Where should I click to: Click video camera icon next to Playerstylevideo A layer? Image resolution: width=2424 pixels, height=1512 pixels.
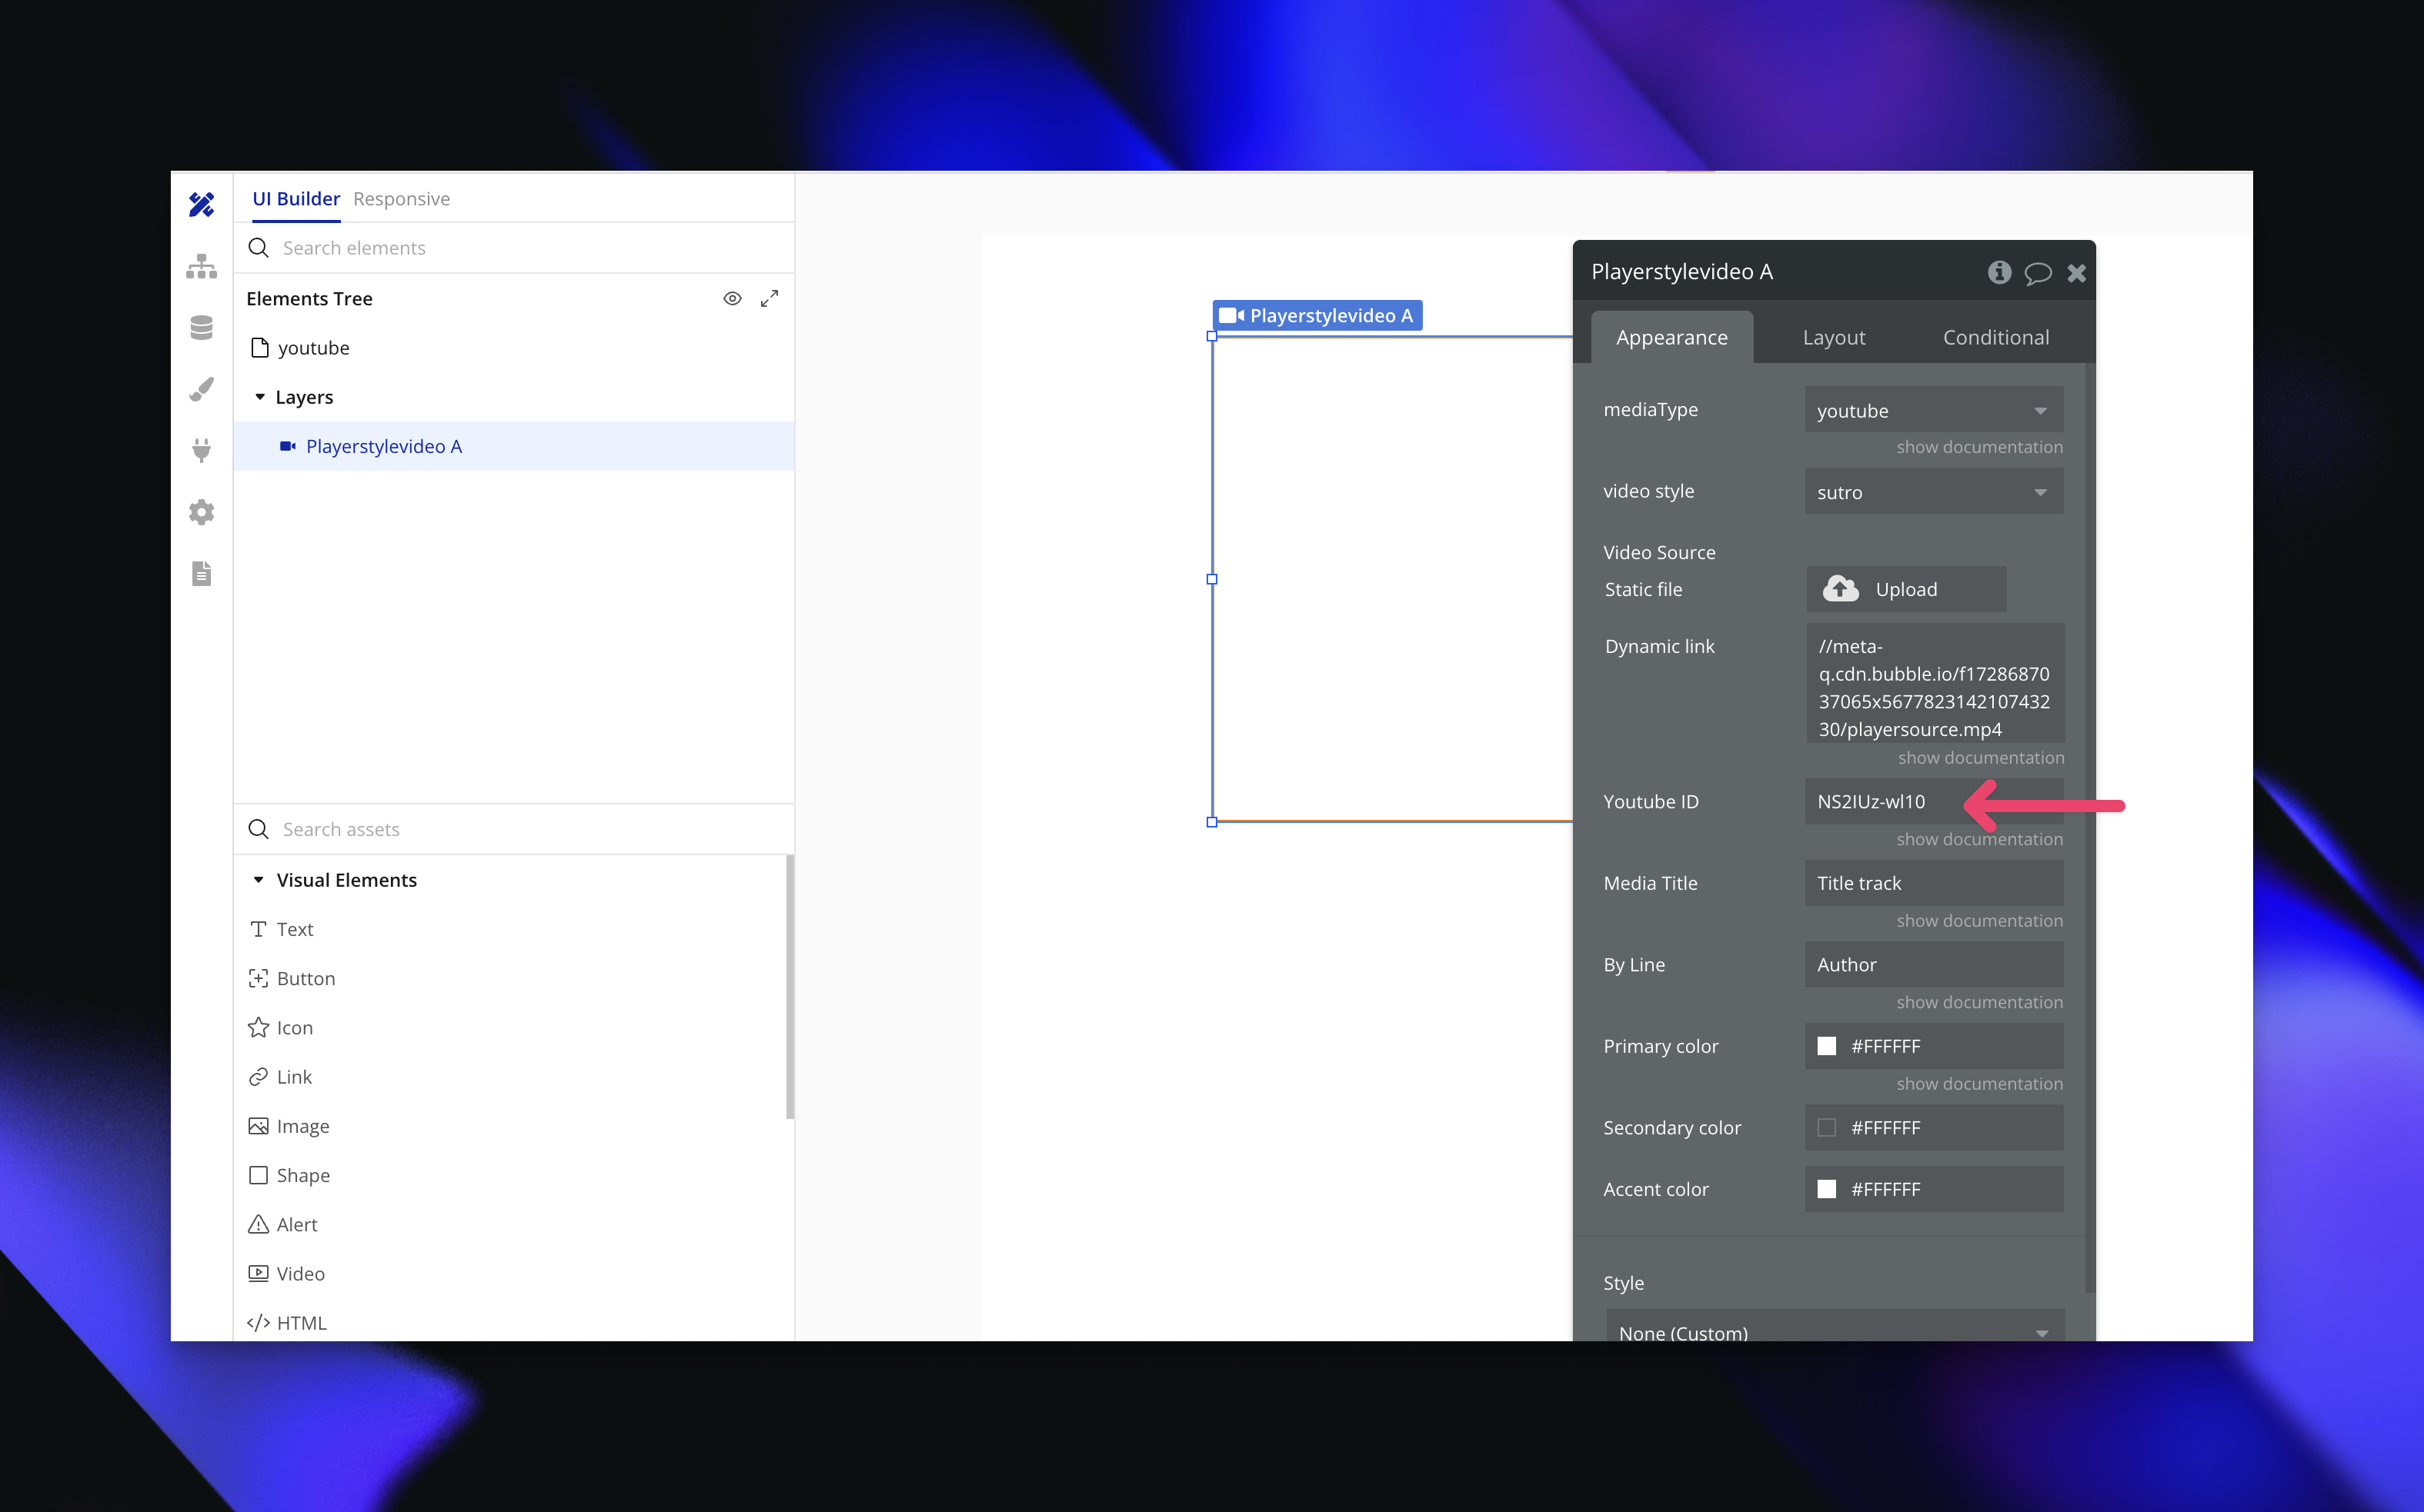287,446
